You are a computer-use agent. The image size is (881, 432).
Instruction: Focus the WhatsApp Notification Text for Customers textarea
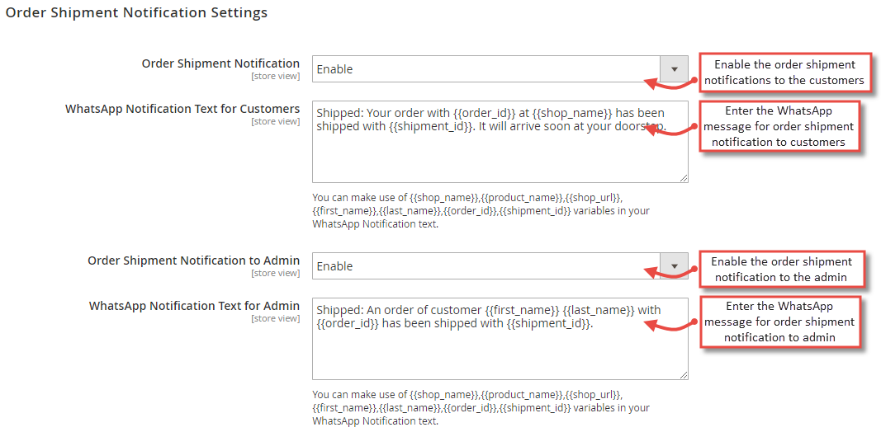click(500, 142)
